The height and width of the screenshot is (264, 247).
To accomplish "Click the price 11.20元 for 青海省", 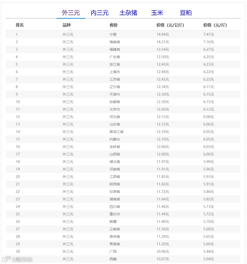I will (x=163, y=244).
